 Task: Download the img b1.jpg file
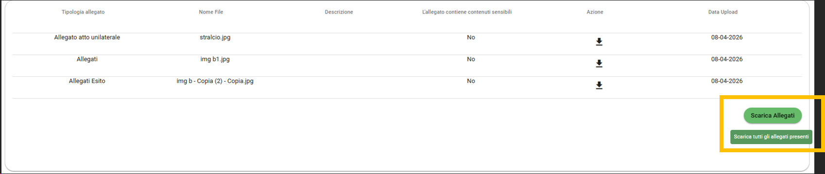point(599,64)
